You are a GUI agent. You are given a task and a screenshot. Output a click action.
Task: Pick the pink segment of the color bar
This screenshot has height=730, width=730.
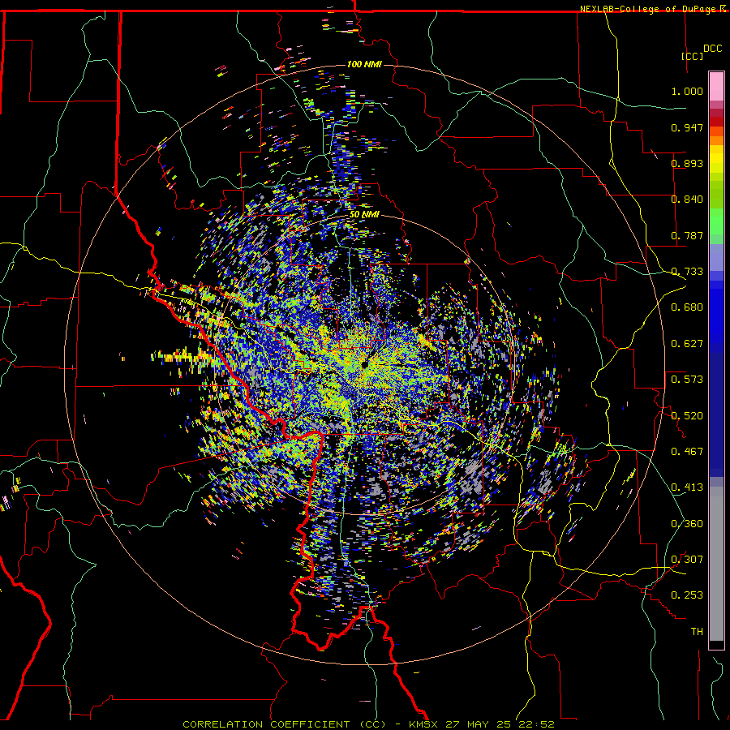(x=716, y=87)
